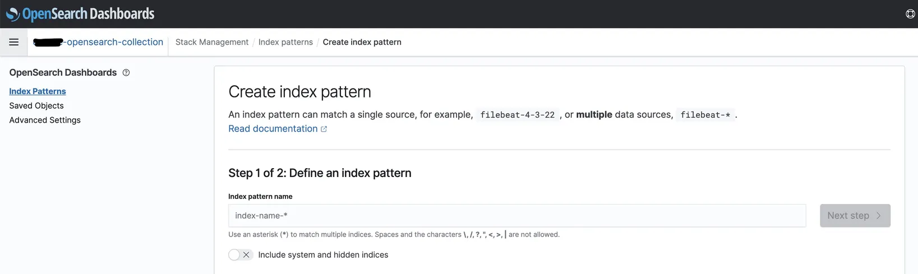
Task: Toggle Include system and hidden indices
Action: (241, 255)
